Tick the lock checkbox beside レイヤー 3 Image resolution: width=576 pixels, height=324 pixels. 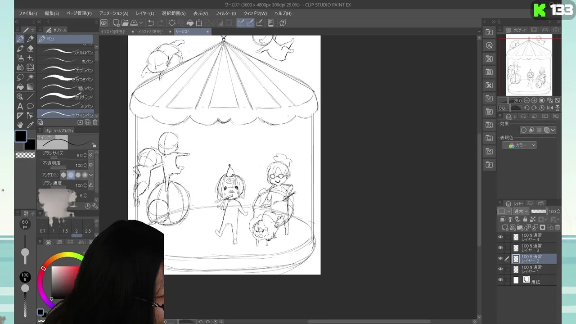click(508, 248)
